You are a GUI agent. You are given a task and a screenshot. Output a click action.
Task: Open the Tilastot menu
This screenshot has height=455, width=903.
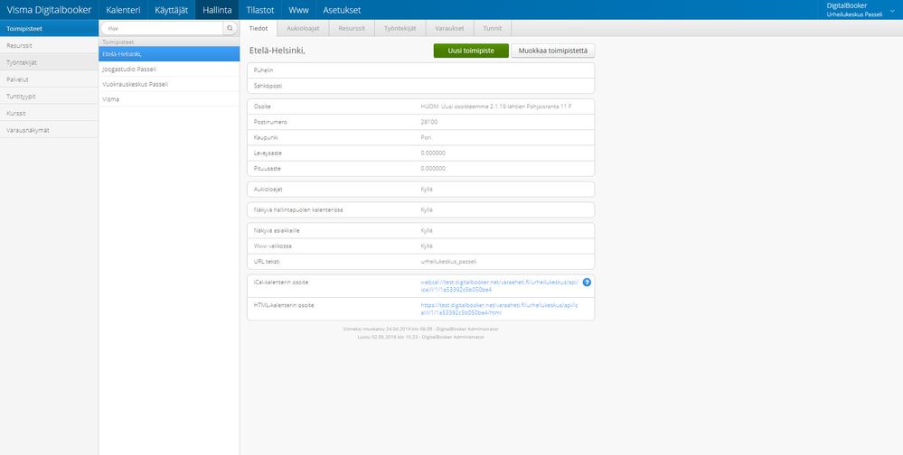point(260,10)
